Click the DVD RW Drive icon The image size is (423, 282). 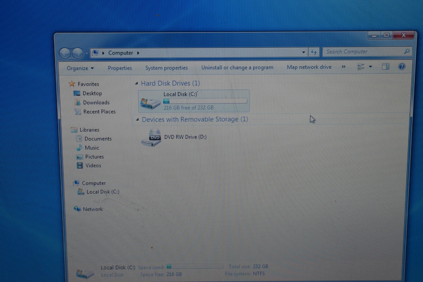click(151, 138)
